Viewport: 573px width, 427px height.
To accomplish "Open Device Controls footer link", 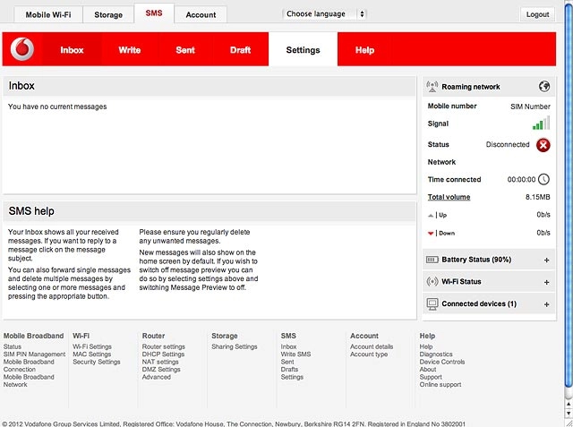I will 442,362.
